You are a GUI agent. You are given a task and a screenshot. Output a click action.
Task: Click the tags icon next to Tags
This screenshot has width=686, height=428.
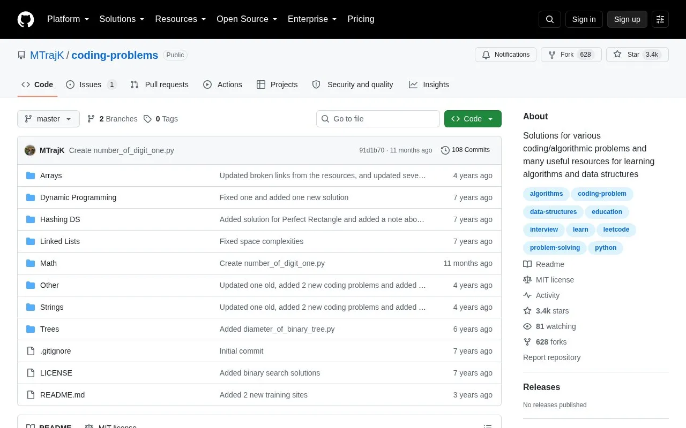[x=147, y=119]
